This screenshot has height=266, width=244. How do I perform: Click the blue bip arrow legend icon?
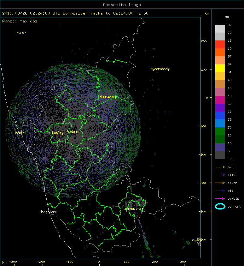click(x=220, y=191)
